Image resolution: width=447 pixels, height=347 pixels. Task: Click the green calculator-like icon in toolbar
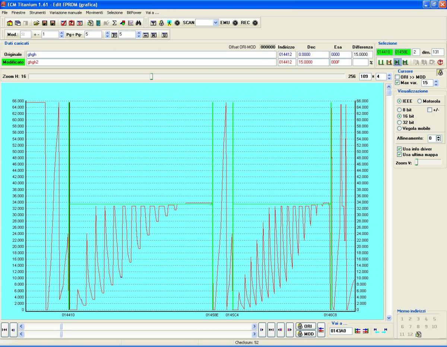98,23
